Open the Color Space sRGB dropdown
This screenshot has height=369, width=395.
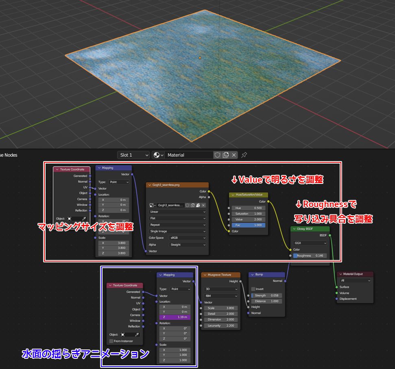pos(188,238)
